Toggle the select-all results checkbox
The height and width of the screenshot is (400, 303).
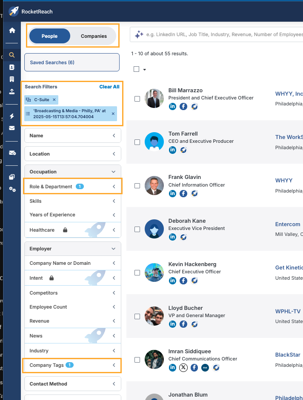[137, 69]
